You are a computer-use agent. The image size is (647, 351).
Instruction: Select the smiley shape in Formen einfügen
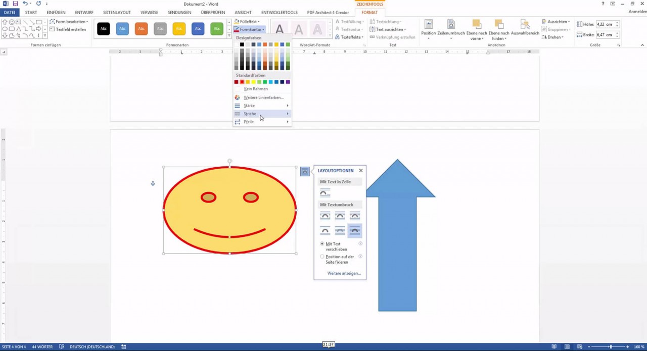[x=11, y=22]
